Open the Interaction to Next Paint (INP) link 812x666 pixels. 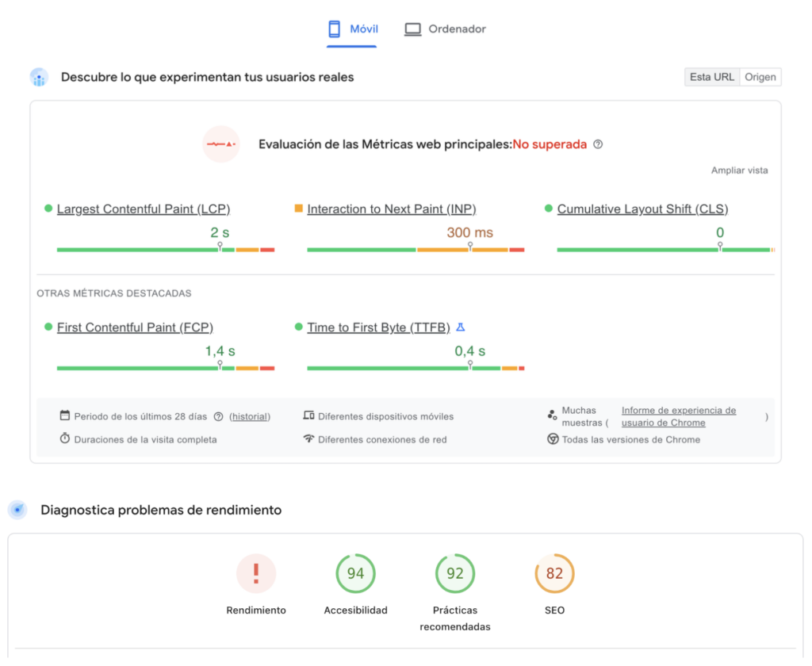392,209
